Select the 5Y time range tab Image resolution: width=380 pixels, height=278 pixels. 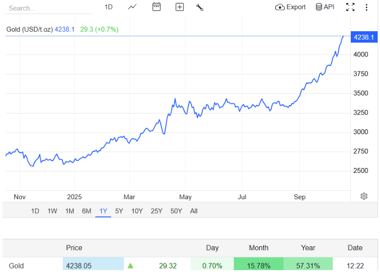pos(119,211)
